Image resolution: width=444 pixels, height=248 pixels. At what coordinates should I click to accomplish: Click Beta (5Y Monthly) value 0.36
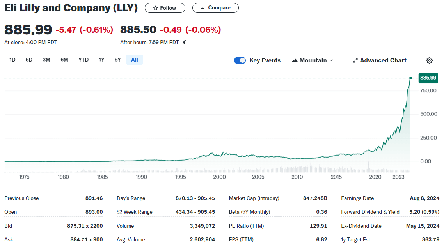click(321, 212)
